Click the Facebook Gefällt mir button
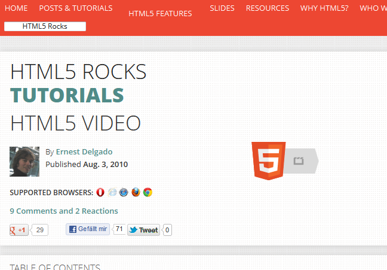This screenshot has width=387, height=270. (88, 229)
